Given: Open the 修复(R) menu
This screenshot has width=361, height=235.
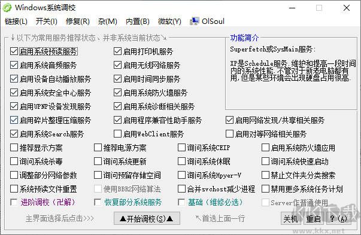Looking at the screenshot, I should click(78, 22).
